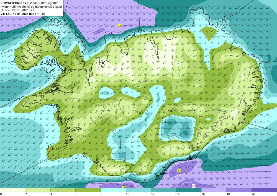Image resolution: width=277 pixels, height=196 pixels.
Task: Select the above 20 m/s dark purple legend swatch
Action: 265,190
